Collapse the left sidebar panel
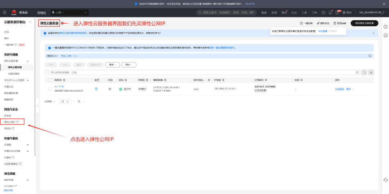Screen dimensions: 389x194 click(x=37, y=106)
